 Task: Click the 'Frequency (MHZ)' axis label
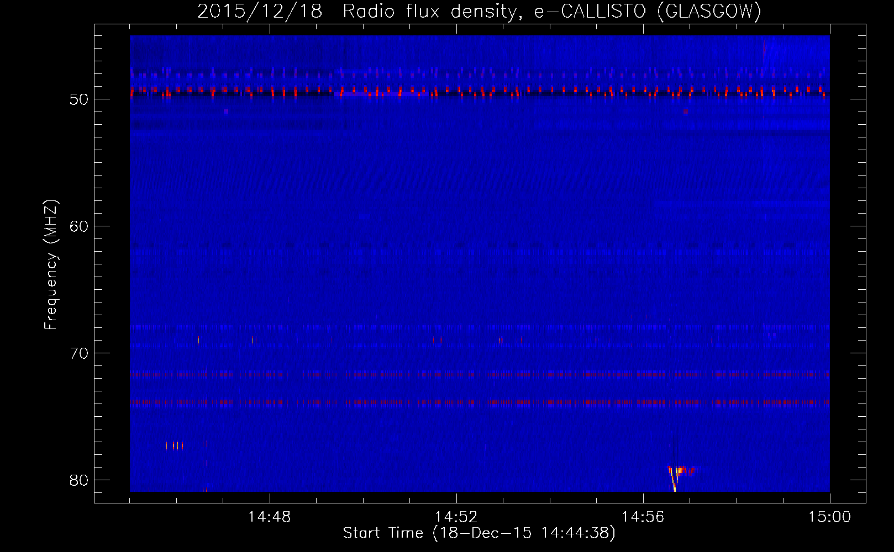pyautogui.click(x=51, y=265)
